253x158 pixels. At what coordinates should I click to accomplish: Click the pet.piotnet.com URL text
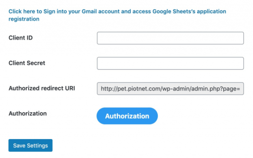(x=170, y=89)
